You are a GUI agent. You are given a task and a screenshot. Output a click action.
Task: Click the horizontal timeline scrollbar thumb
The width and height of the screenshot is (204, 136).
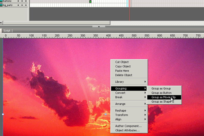(x=56, y=23)
